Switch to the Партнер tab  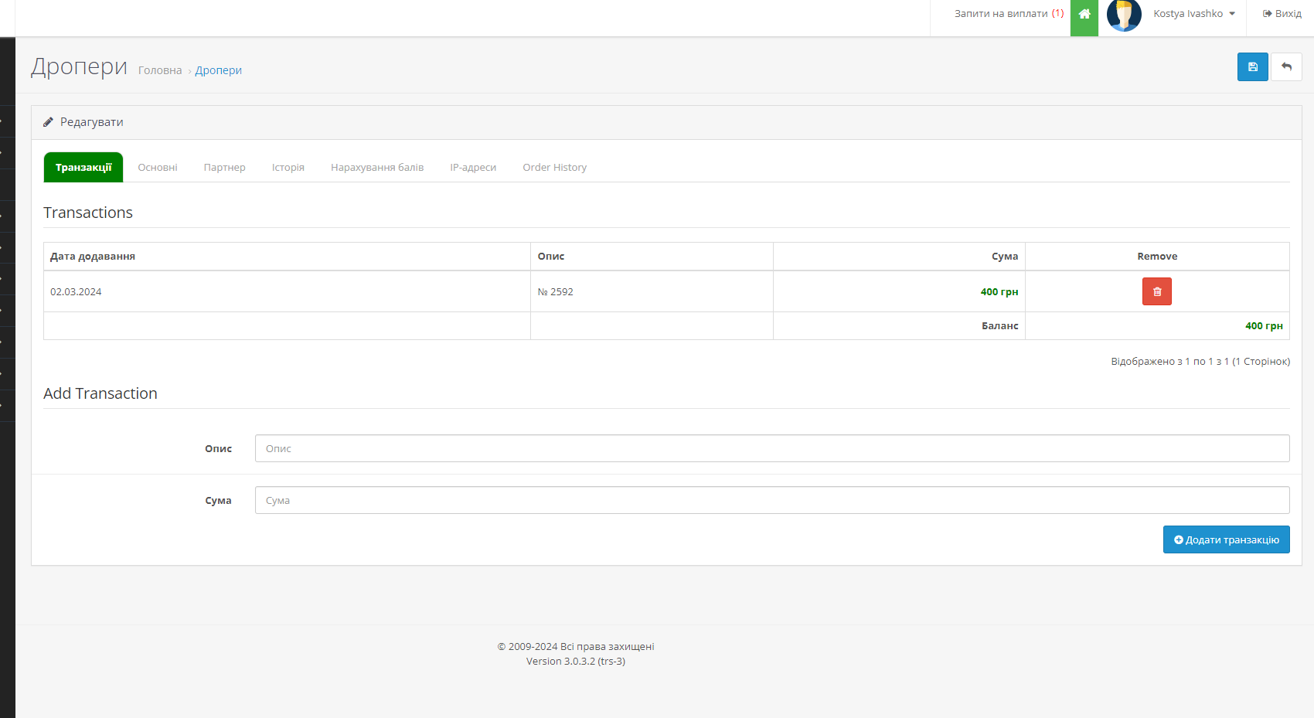coord(224,168)
